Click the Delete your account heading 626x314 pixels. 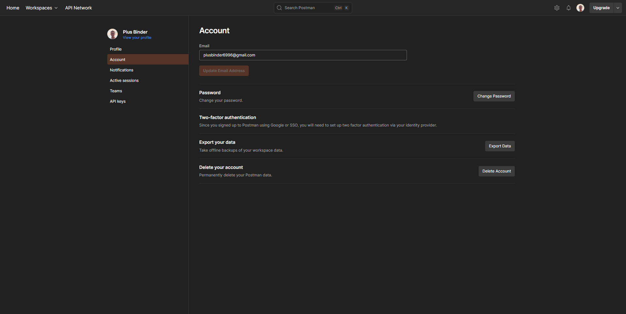click(221, 167)
